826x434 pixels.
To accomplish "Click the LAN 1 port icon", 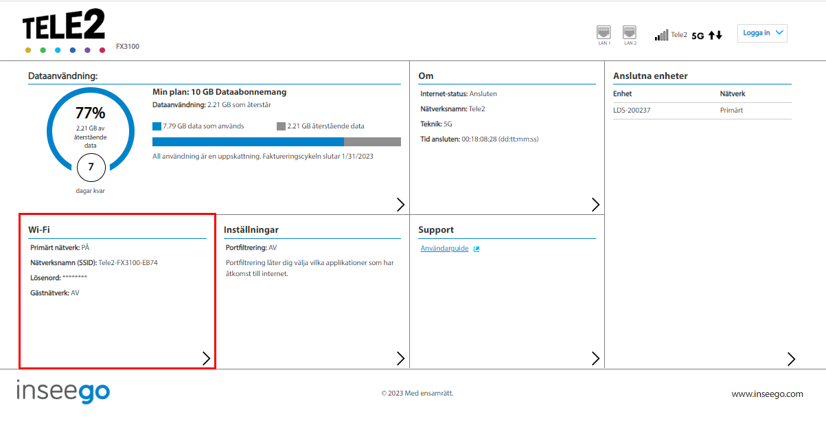I will 604,32.
